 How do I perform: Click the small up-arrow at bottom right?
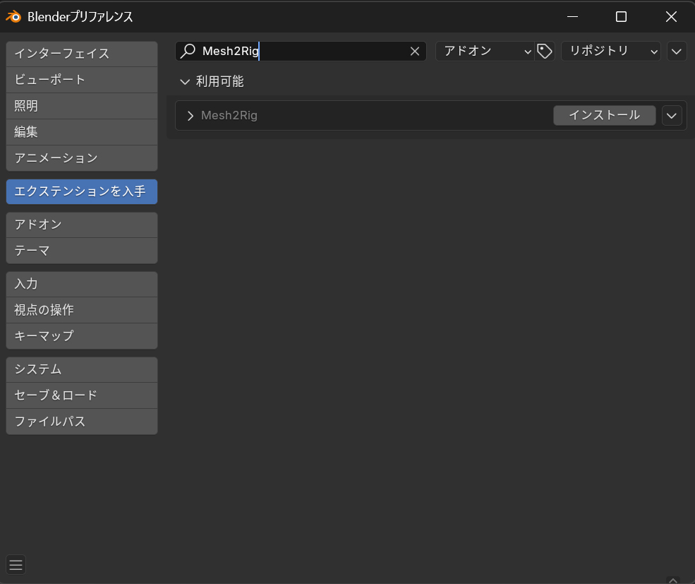click(x=673, y=580)
